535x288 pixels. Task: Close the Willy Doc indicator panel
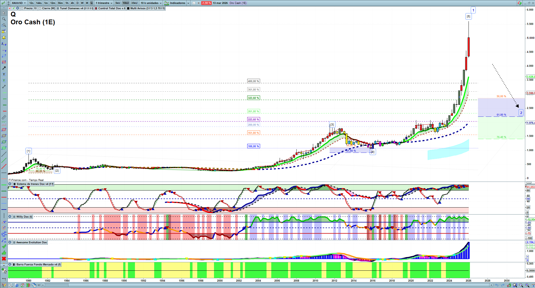pos(10,216)
